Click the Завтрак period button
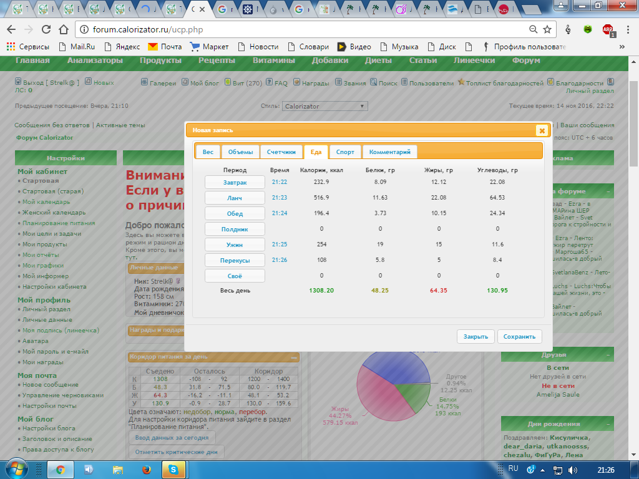 pos(235,182)
